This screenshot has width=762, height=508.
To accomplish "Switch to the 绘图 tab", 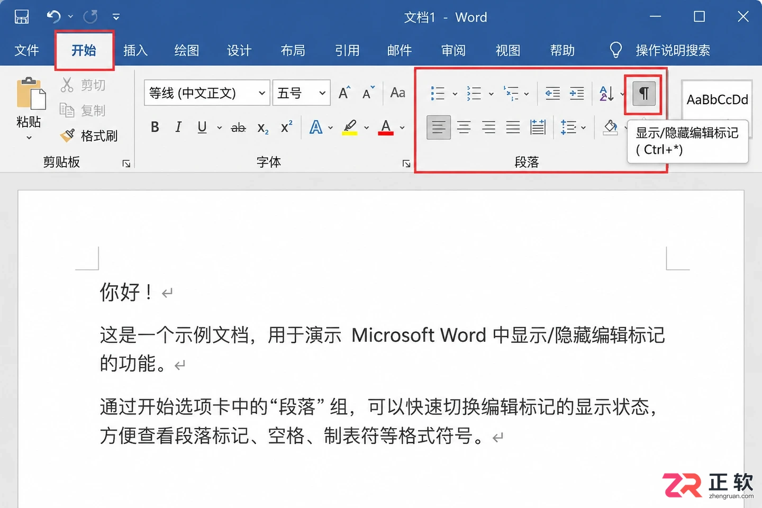I will tap(187, 50).
